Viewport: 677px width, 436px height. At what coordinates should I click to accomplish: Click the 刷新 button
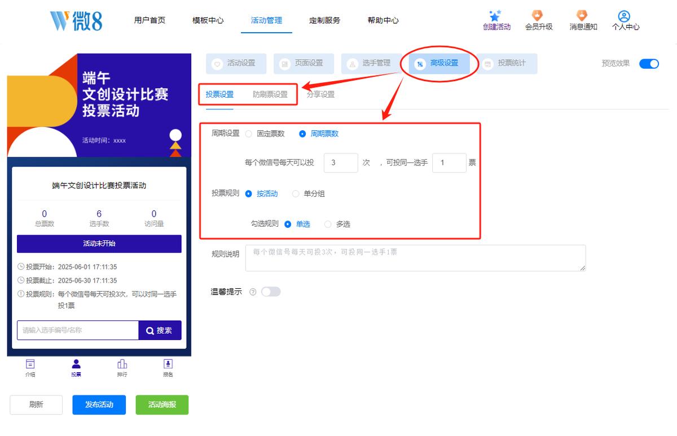coord(36,405)
